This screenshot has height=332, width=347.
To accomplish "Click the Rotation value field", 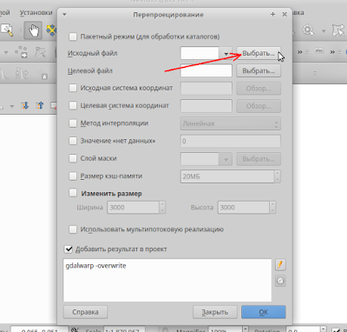I will coord(304,329).
